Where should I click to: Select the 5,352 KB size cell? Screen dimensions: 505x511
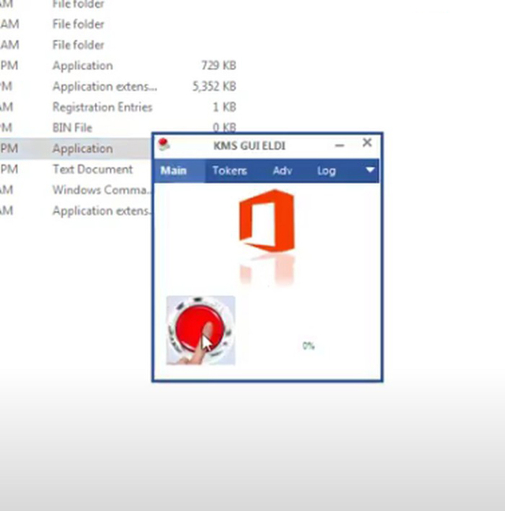click(214, 87)
